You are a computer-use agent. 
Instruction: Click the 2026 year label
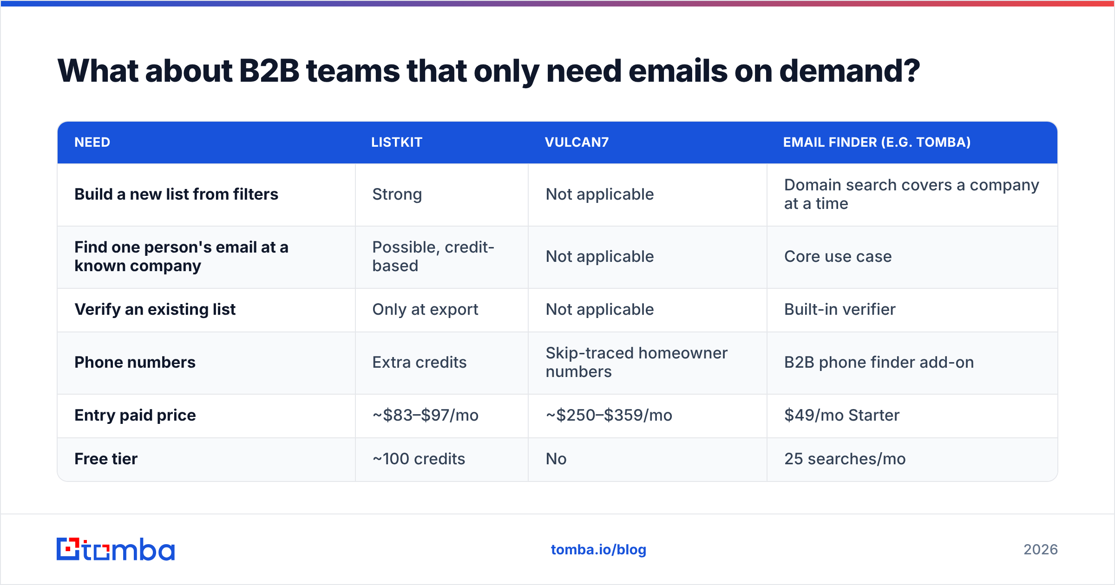1041,550
